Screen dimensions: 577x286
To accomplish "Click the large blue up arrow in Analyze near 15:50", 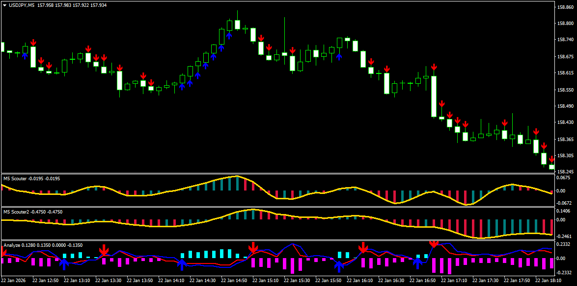I will tap(339, 266).
